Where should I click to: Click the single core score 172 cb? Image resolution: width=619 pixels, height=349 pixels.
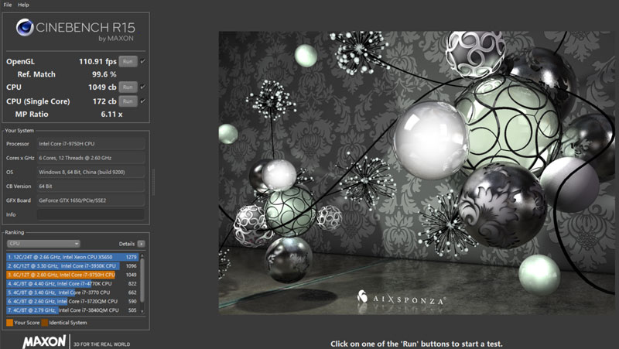click(x=104, y=101)
